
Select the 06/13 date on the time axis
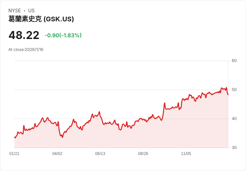tap(100, 154)
